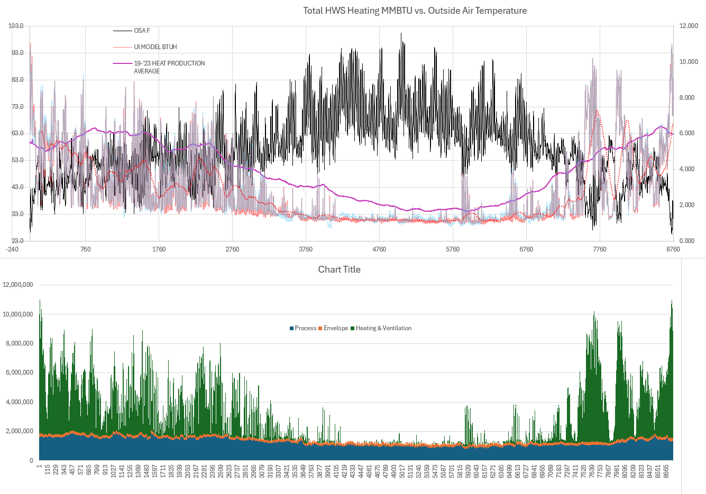Screen dimensions: 706x494
Task: Click the '103.0' left axis label
Action: coord(16,26)
